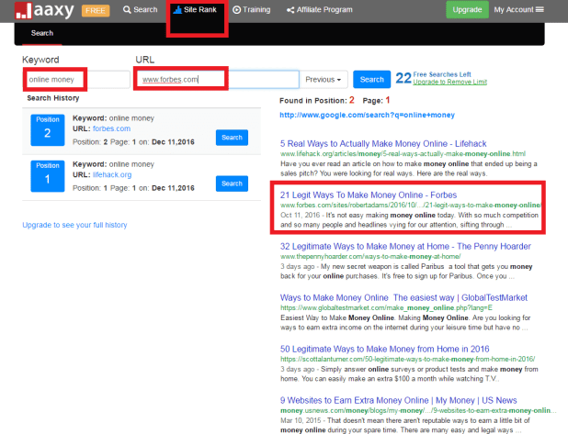The height and width of the screenshot is (434, 568).
Task: Click Search button in forbes.com history row
Action: [232, 138]
